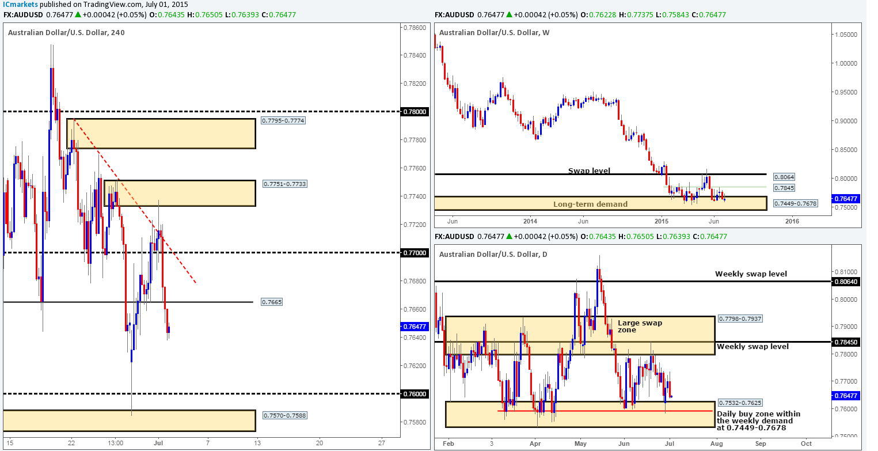Click the 'Australian Dollar/U.S. Dollar, 240' chart title
This screenshot has height=451, width=878.
[66, 32]
